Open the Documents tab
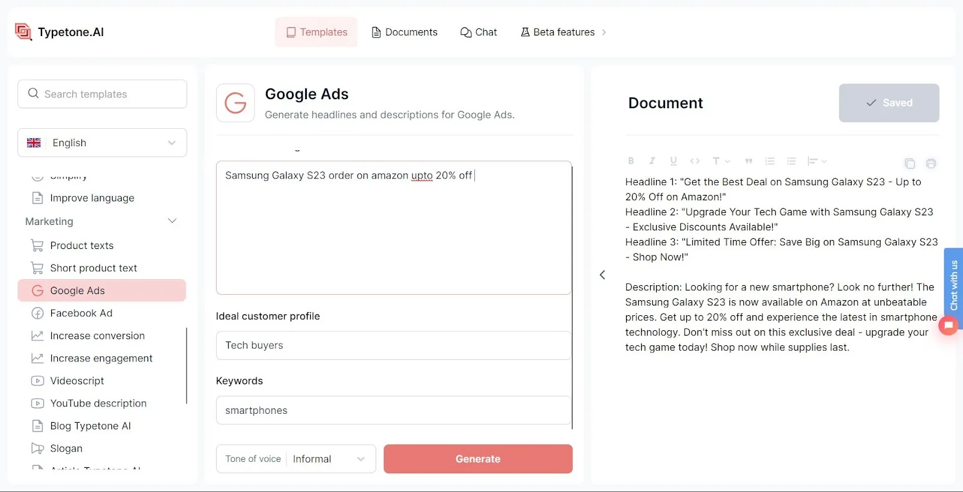 (404, 32)
